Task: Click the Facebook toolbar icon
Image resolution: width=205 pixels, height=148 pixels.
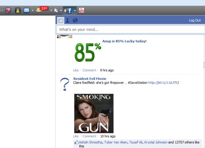Action: 68,10
